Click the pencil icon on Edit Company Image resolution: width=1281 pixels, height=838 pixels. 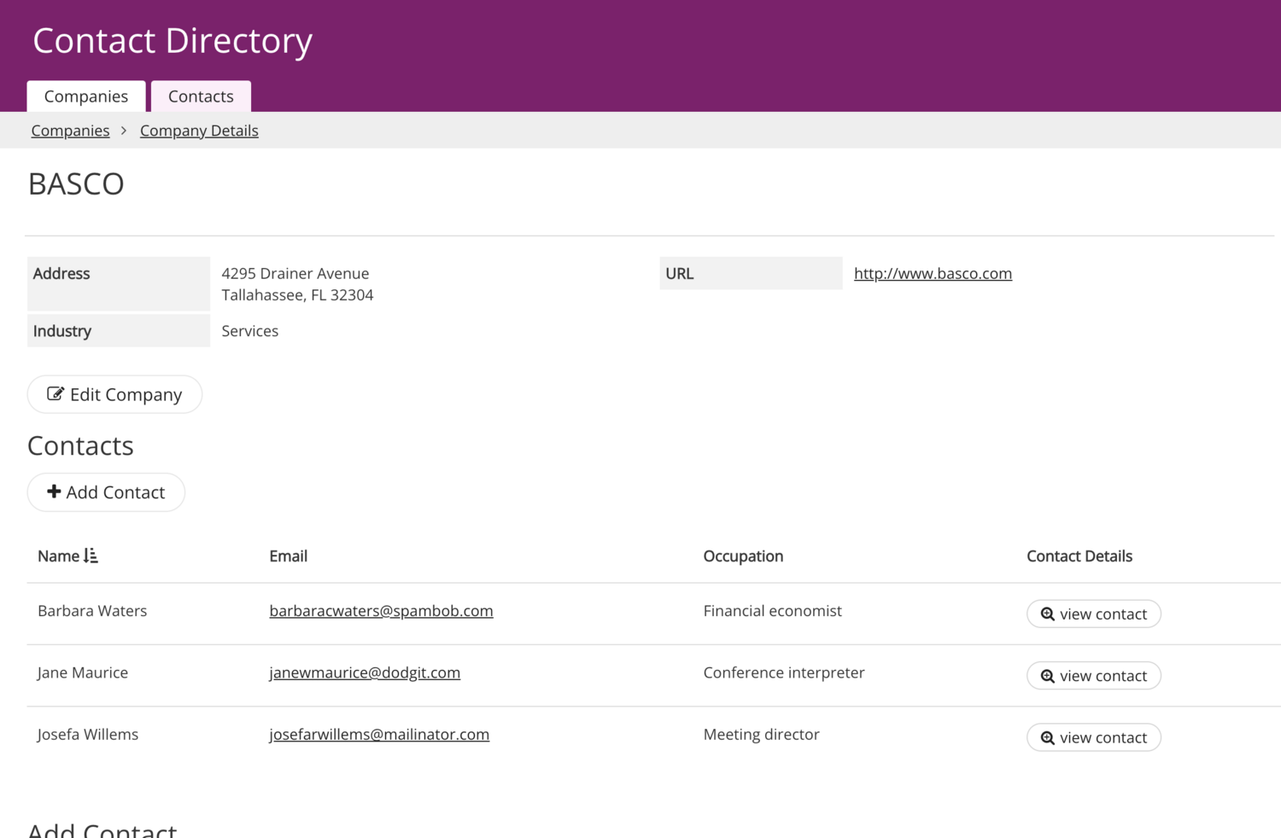coord(56,393)
